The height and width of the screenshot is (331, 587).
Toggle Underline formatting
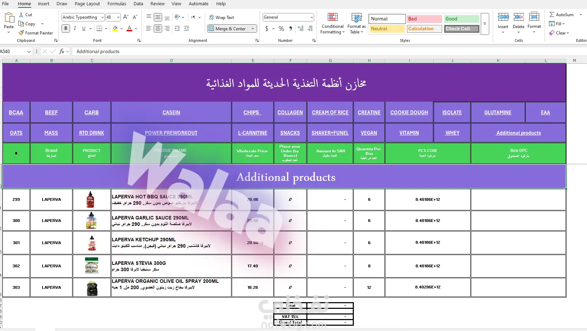pos(84,28)
